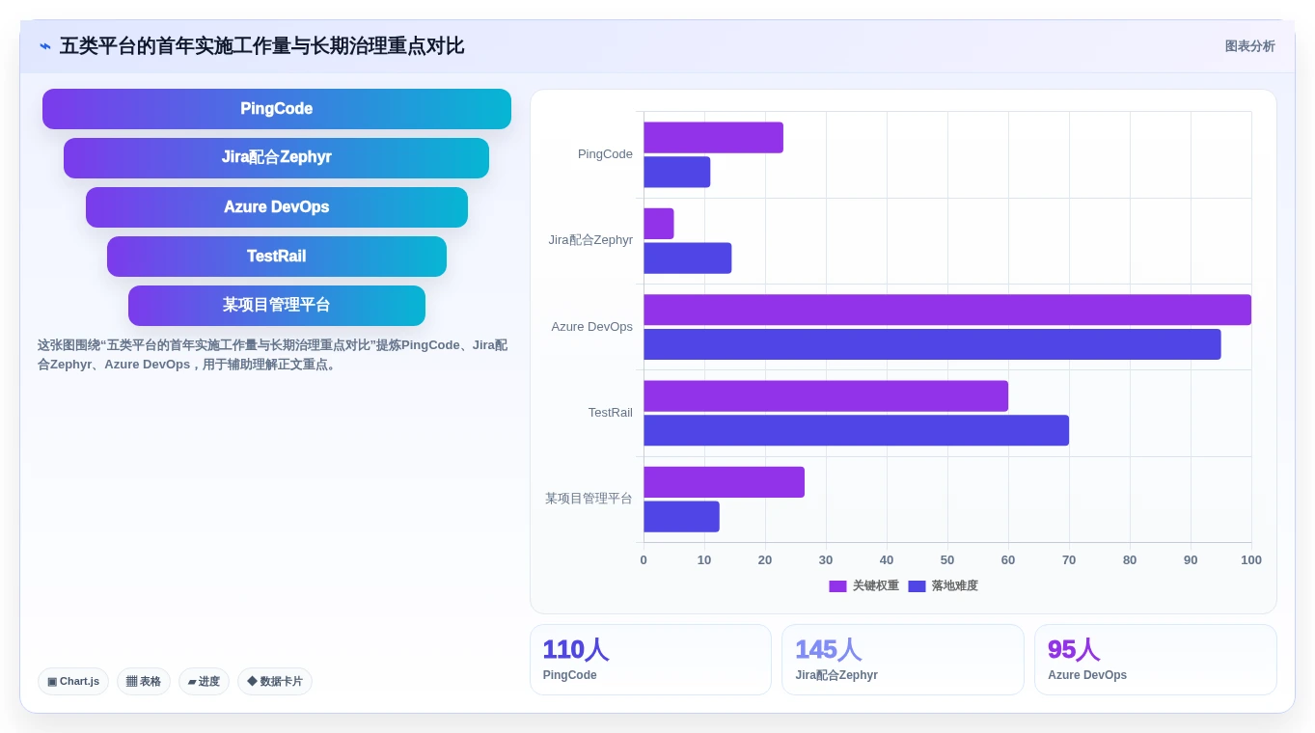Click the 关键权重 legend label

click(x=876, y=586)
